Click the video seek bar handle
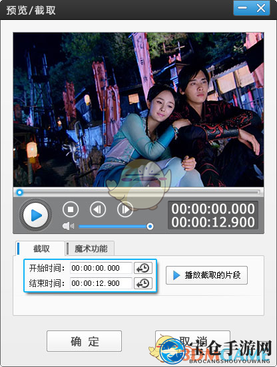This screenshot has height=367, width=277. click(x=19, y=192)
